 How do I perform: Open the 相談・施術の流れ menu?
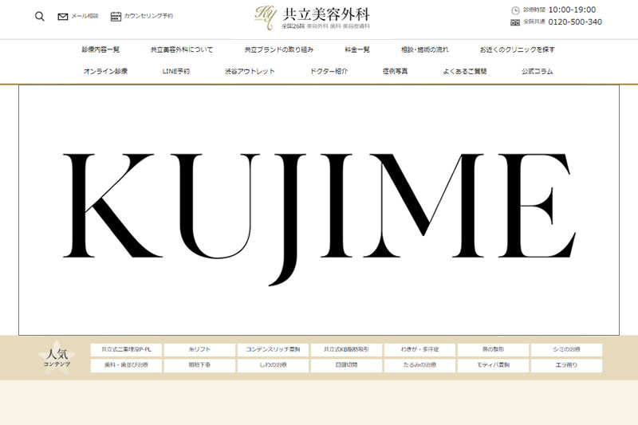coord(425,49)
